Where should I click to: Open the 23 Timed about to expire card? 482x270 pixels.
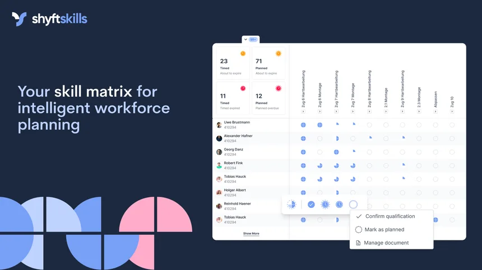233,63
